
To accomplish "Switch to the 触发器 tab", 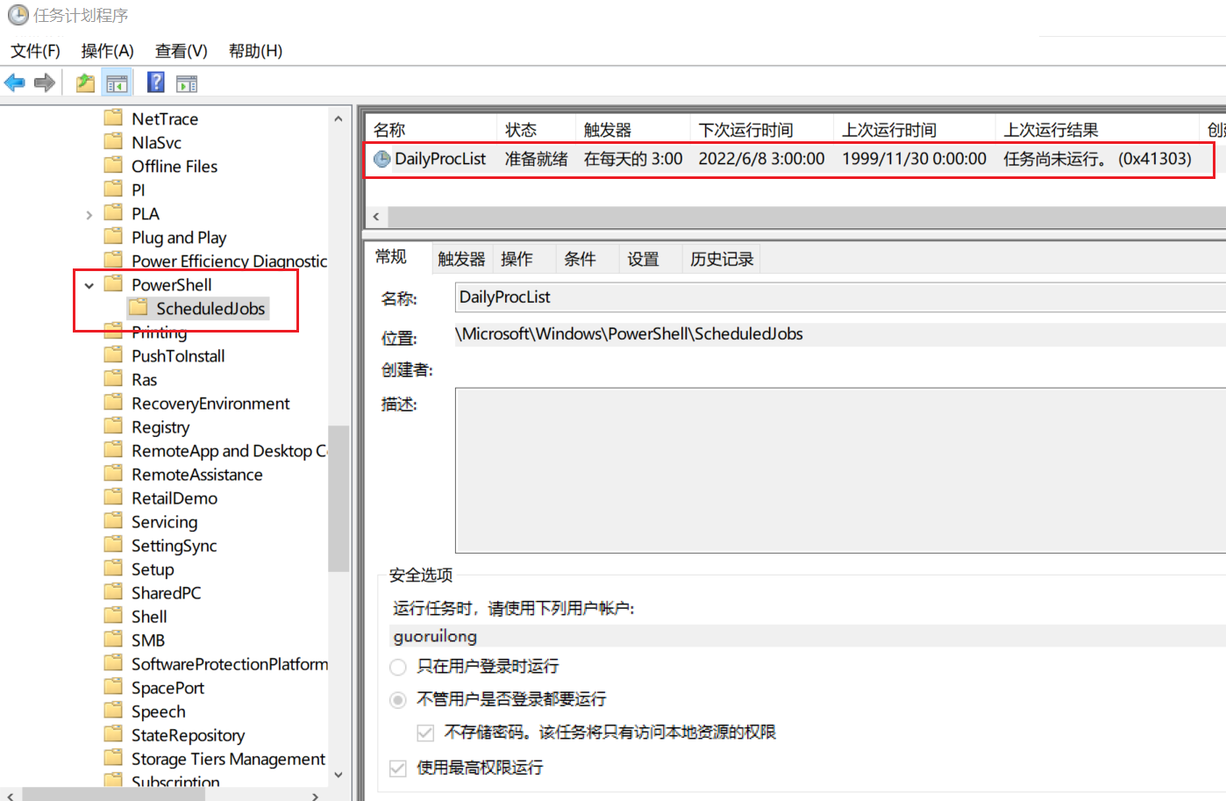I will pos(461,259).
